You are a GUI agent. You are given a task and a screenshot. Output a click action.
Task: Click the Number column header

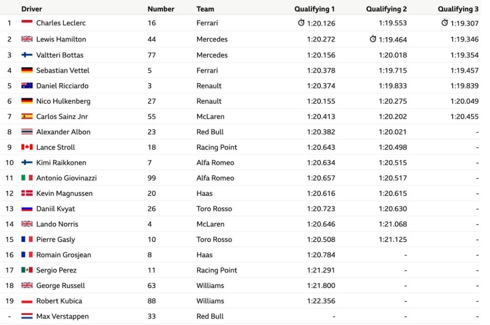tap(161, 9)
